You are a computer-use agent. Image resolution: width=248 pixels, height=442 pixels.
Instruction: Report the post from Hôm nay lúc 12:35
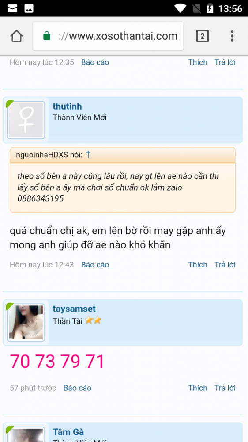point(95,62)
